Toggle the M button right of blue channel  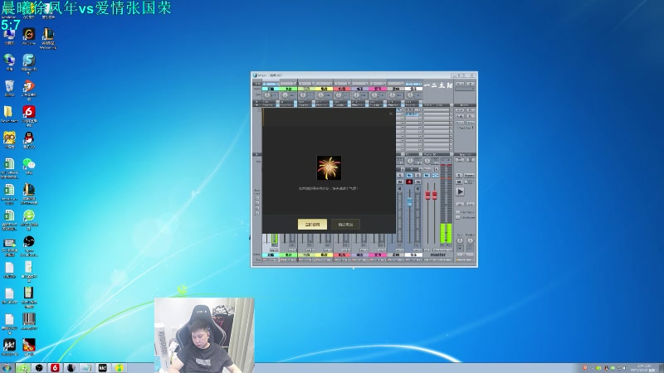pyautogui.click(x=418, y=182)
